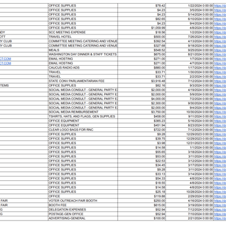Click the $2,300.00 amount cell
226x226 pixels.
click(x=142, y=103)
